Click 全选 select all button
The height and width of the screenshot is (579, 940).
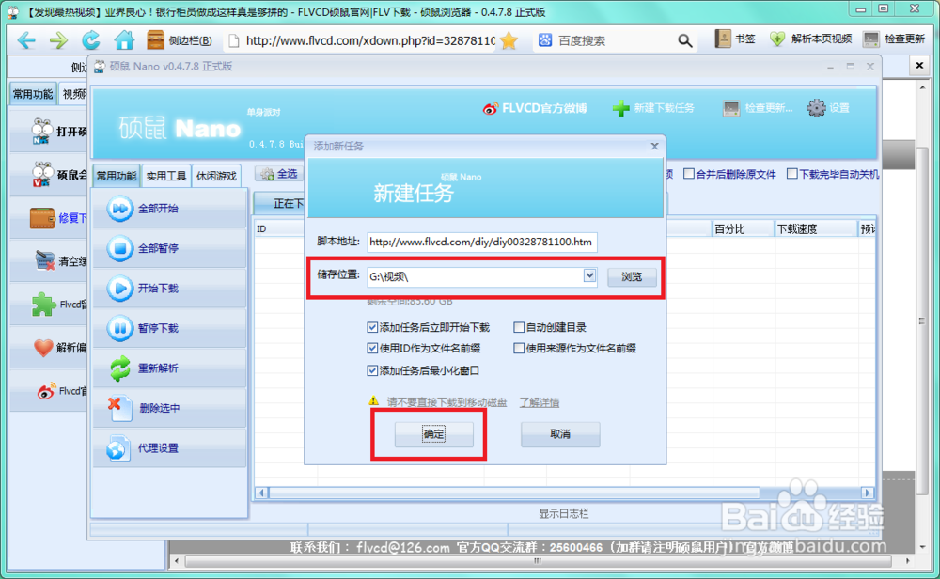[279, 174]
